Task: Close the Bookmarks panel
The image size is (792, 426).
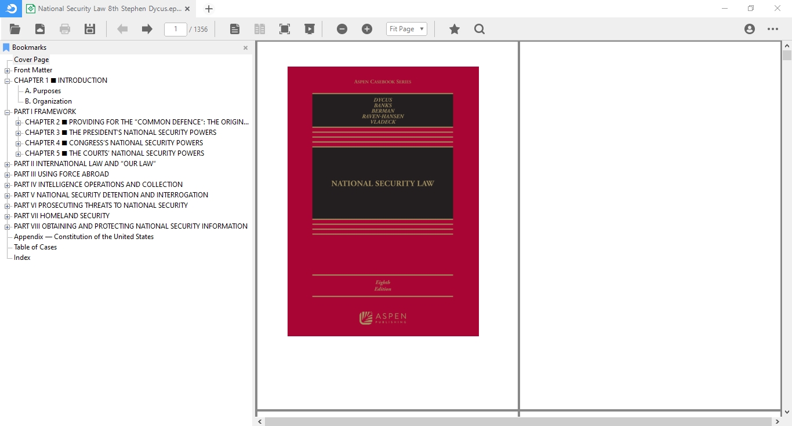Action: 245,48
